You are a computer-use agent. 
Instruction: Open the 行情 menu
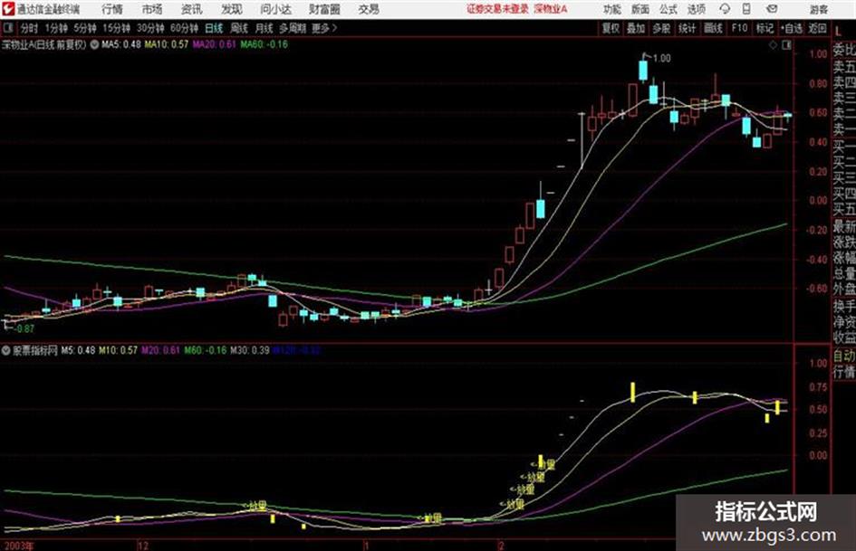click(x=112, y=9)
